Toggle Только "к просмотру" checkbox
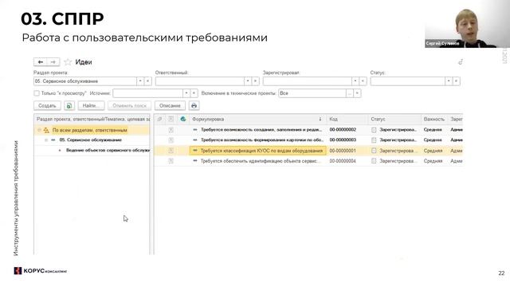The image size is (510, 287). [37, 93]
